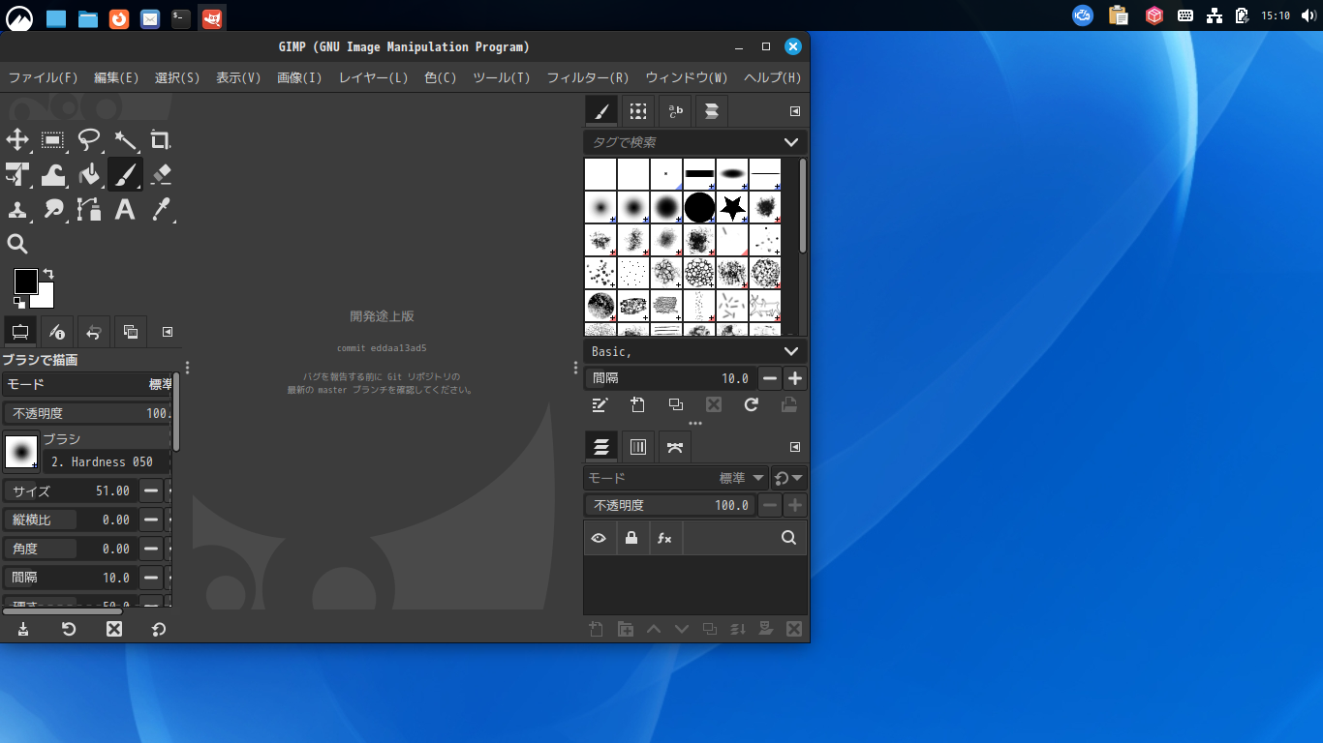1323x743 pixels.
Task: Open the Paths tab in the right dock
Action: [x=675, y=446]
